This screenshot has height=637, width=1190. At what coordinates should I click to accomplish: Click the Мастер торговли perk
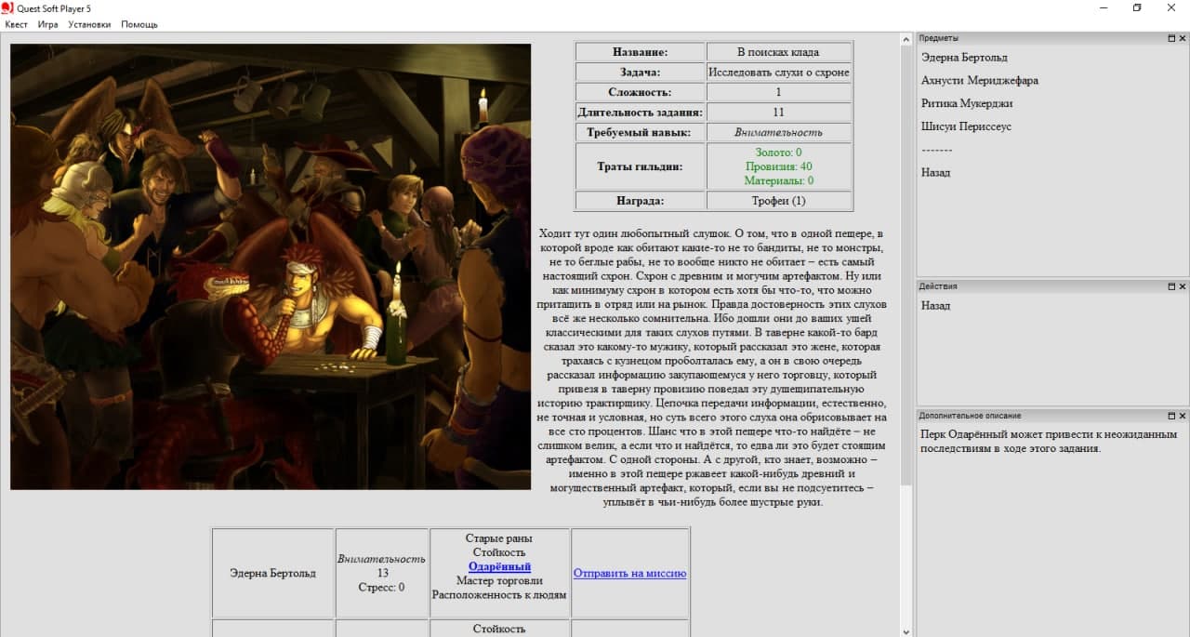(x=499, y=581)
